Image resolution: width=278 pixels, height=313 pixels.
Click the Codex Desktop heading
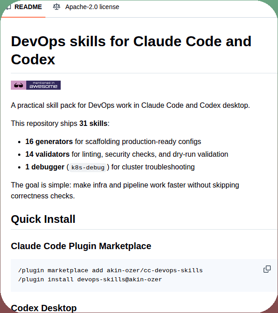click(44, 308)
